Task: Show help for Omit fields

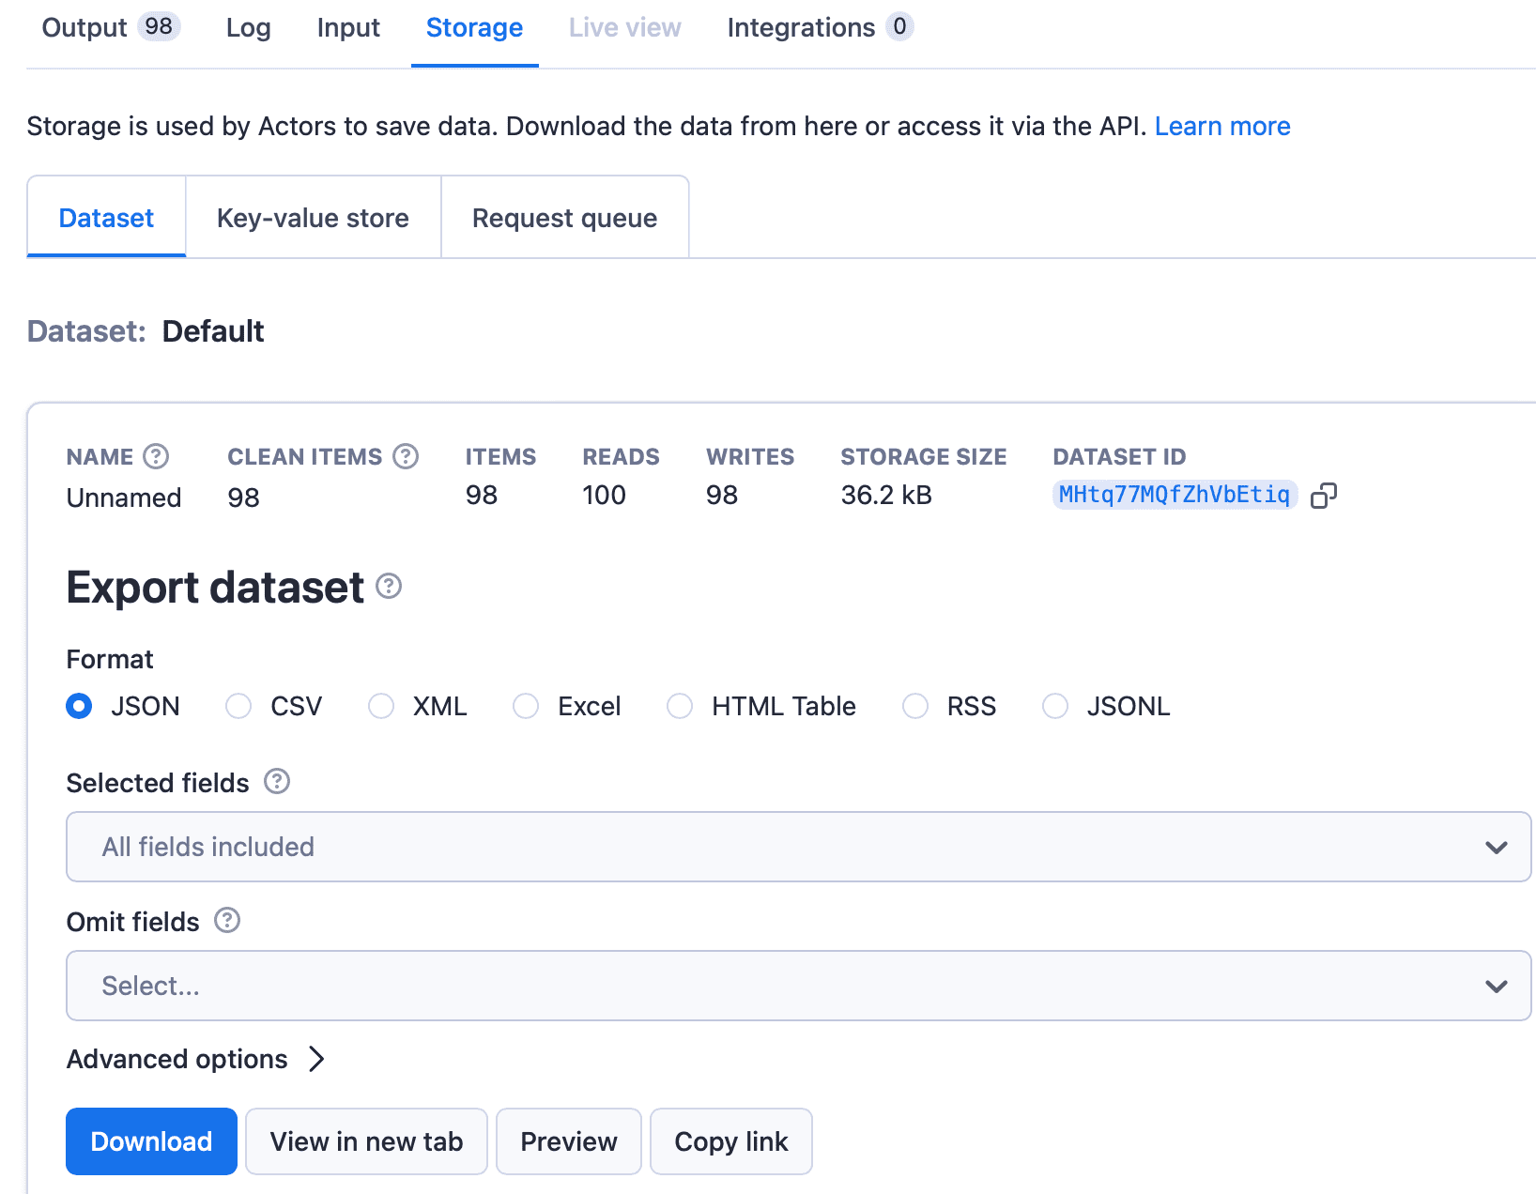Action: pos(227,920)
